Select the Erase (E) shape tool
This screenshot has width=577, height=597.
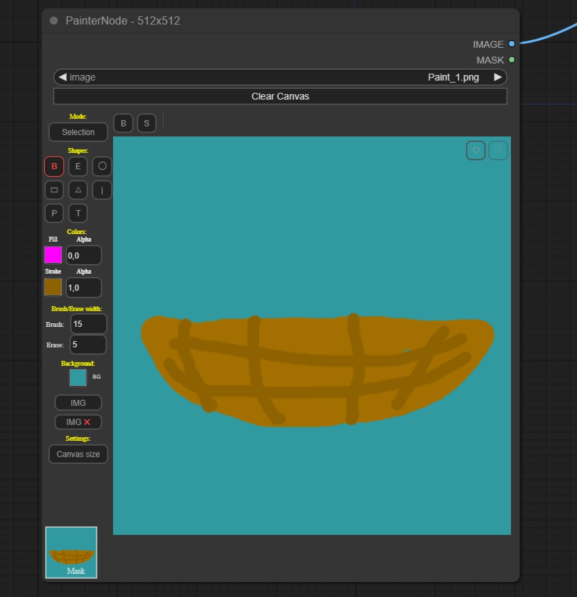(x=78, y=166)
